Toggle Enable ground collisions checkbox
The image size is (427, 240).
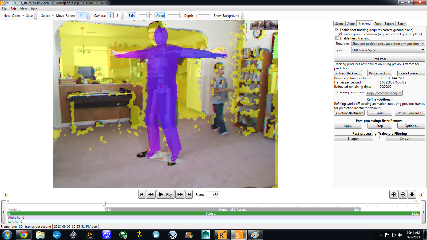click(340, 34)
